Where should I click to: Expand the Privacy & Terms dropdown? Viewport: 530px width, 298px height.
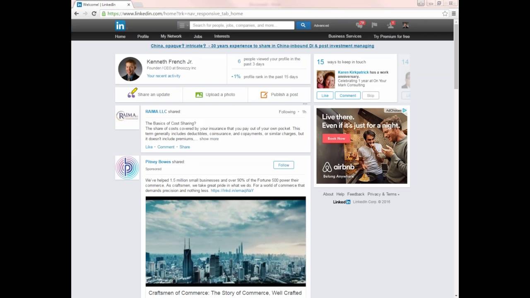tap(383, 194)
